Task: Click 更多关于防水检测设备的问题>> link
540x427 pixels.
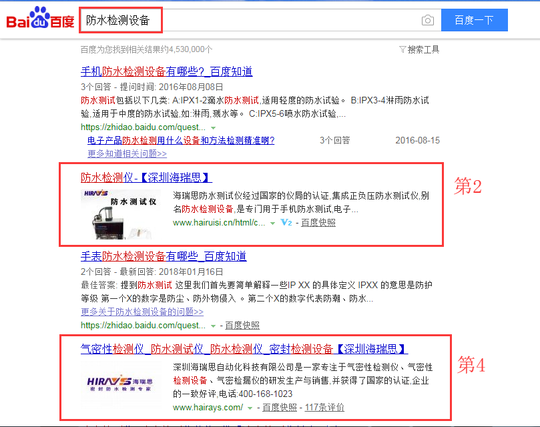Action: tap(142, 312)
